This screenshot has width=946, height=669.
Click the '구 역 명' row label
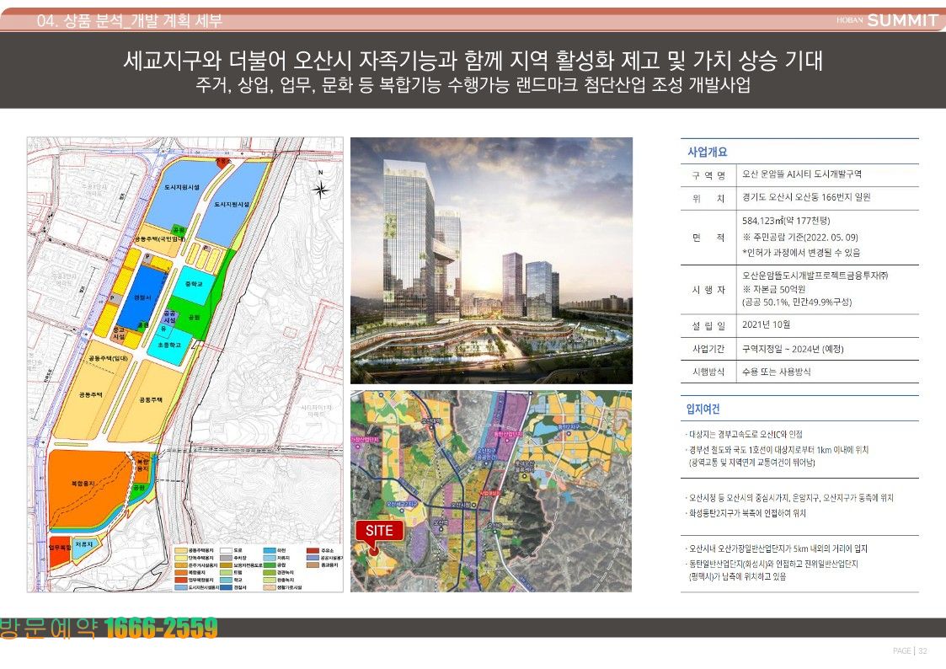pos(708,175)
